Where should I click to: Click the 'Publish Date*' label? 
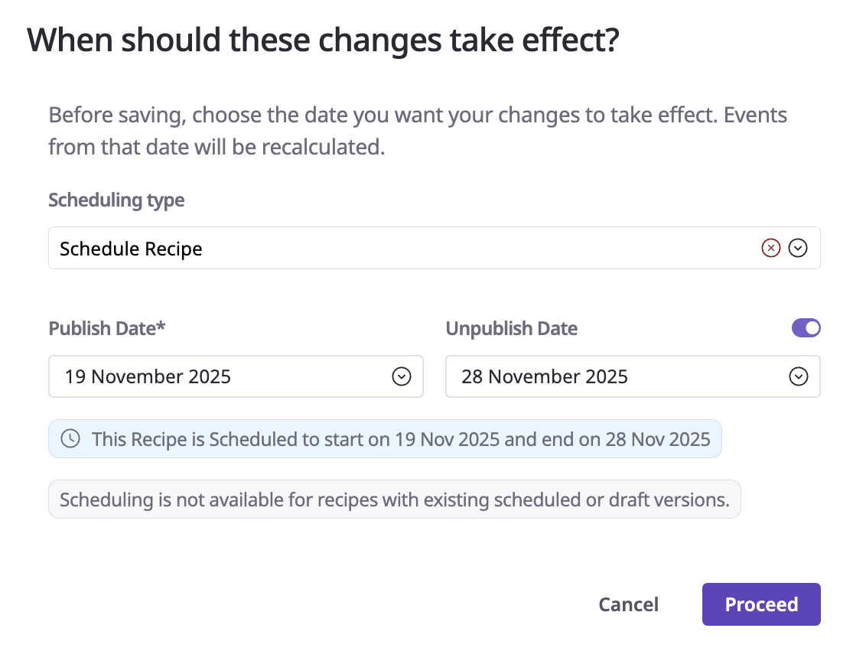click(107, 329)
